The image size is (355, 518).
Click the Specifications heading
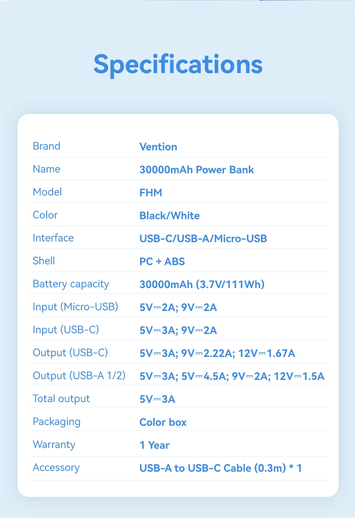pos(178,64)
